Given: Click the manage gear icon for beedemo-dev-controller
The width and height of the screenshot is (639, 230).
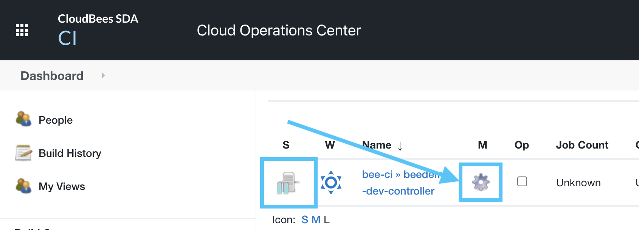Looking at the screenshot, I should (x=481, y=182).
